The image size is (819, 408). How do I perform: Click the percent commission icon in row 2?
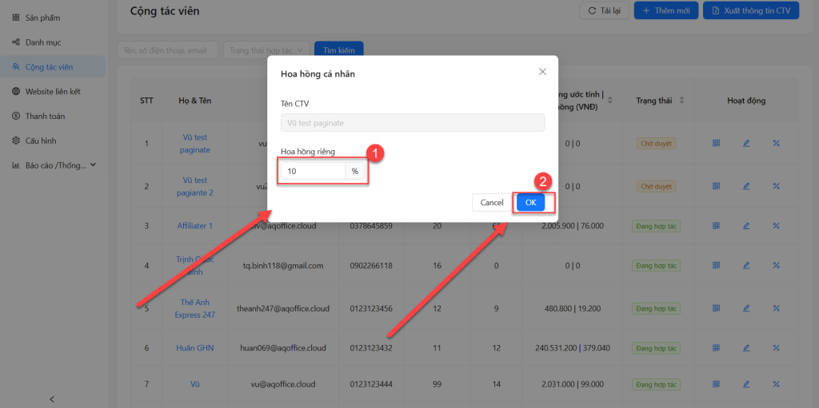coord(776,186)
